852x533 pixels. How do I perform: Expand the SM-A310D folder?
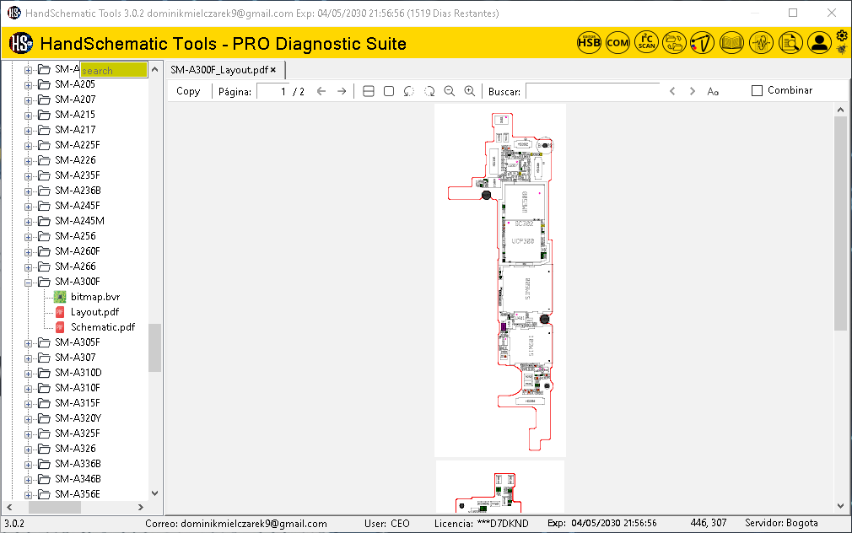(28, 374)
